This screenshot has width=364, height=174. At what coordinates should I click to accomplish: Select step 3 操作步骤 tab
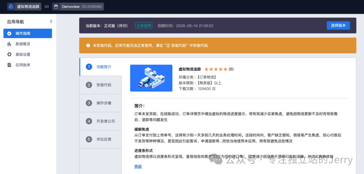click(100, 103)
